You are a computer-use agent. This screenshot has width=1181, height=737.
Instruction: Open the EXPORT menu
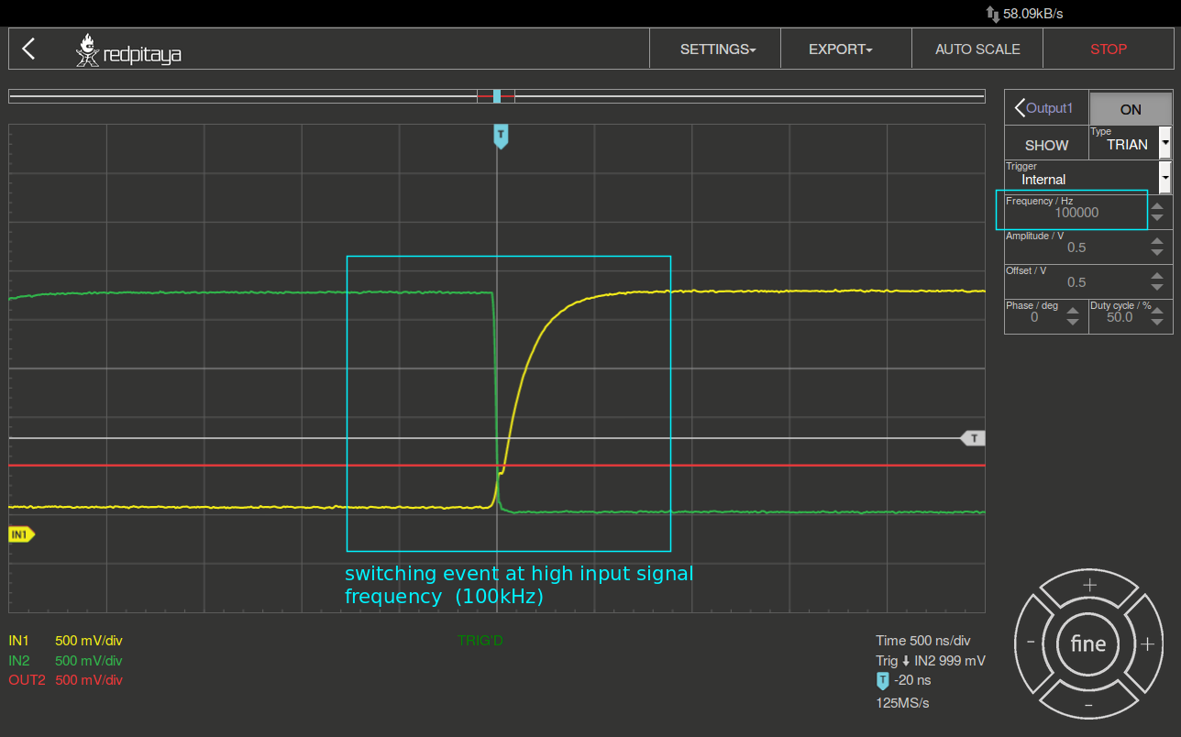pyautogui.click(x=846, y=49)
